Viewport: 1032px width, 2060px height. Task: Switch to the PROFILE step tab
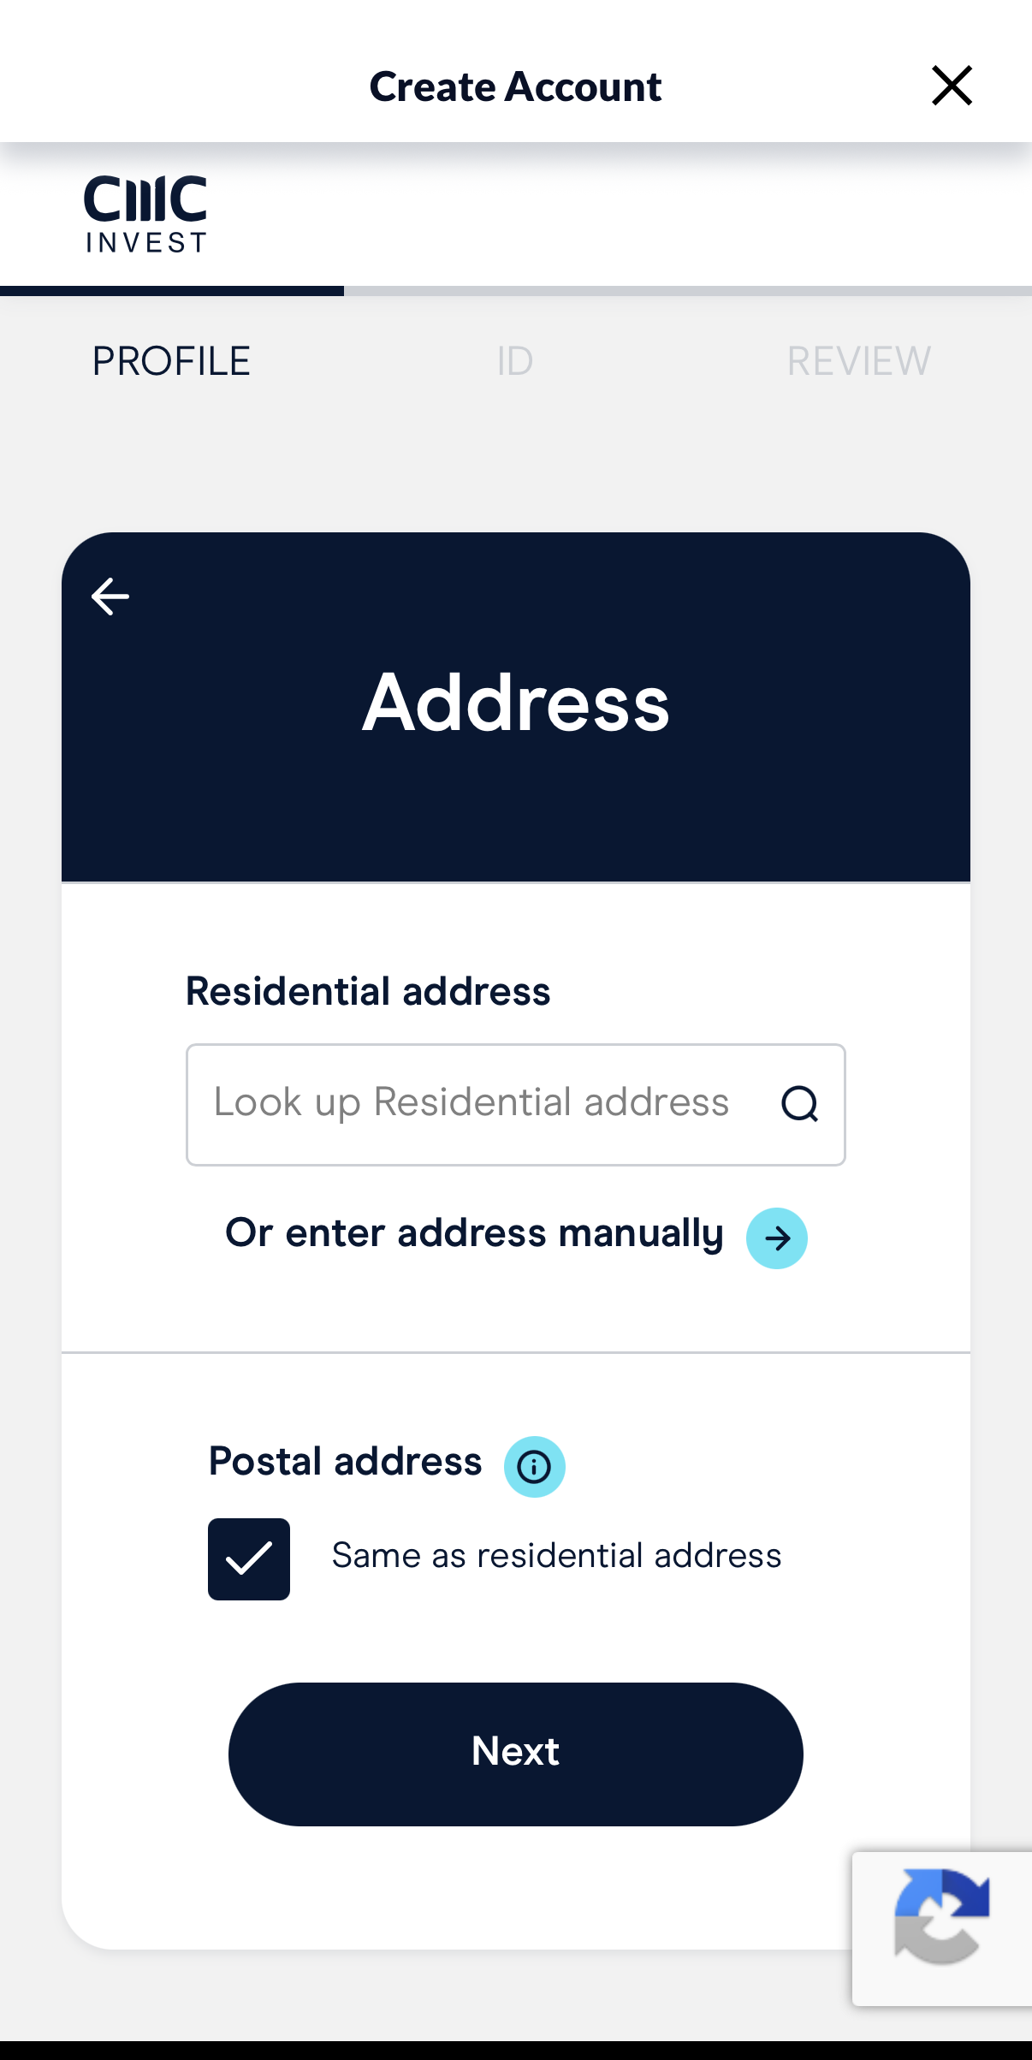[171, 361]
